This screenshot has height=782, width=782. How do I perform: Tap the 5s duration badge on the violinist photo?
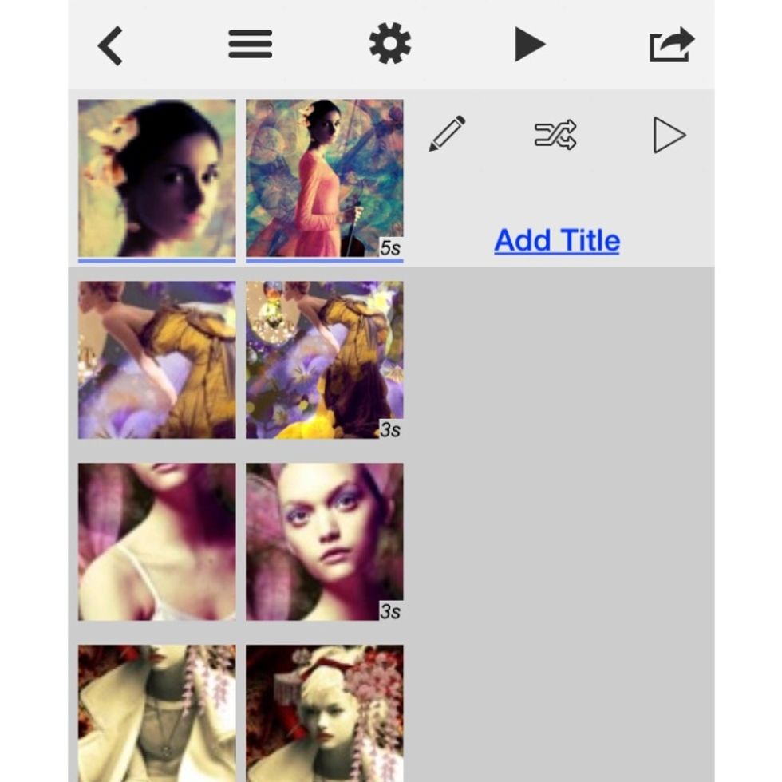[x=389, y=247]
